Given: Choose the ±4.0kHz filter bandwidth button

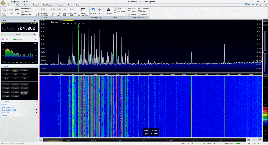Looking at the screenshot, I should pos(15,89).
